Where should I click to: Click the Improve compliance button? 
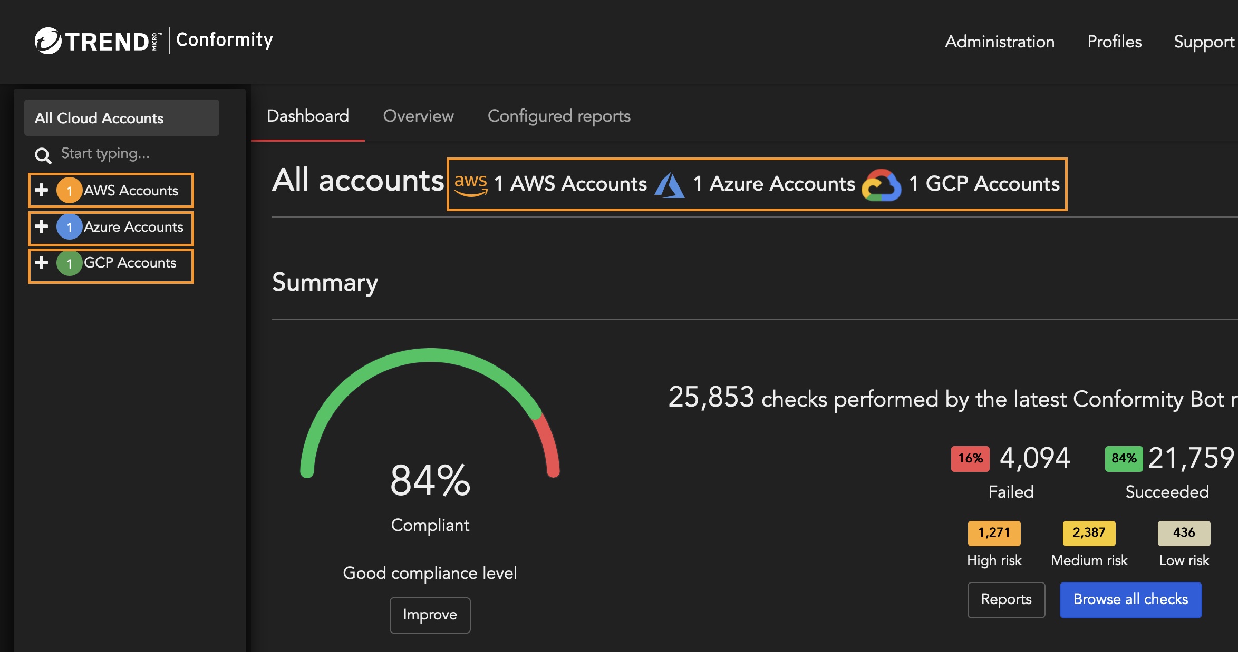430,615
